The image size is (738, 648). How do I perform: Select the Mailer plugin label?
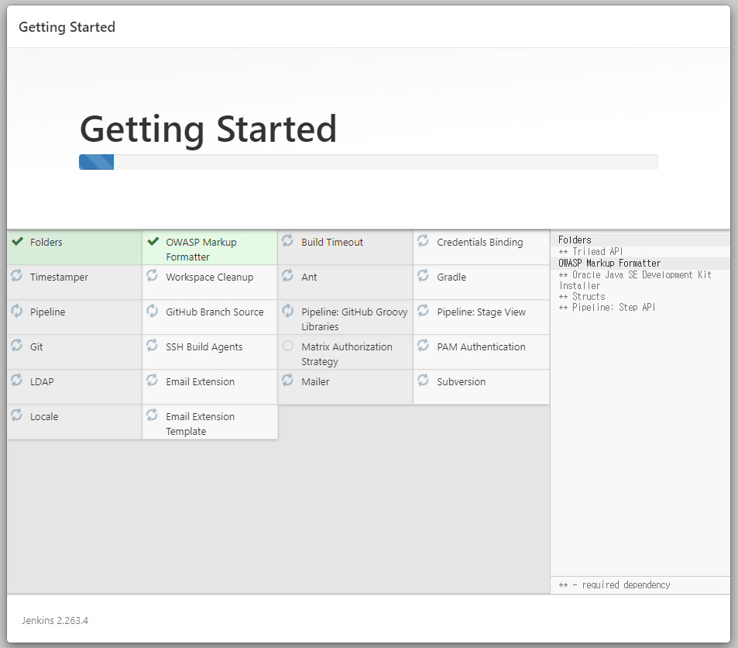click(315, 381)
